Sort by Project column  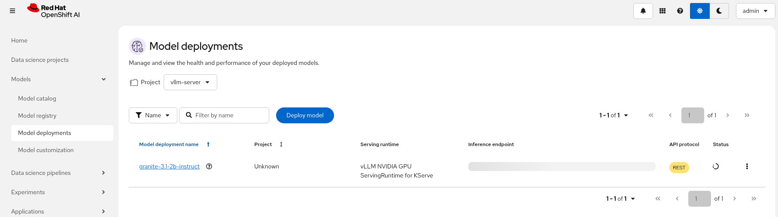tap(268, 144)
